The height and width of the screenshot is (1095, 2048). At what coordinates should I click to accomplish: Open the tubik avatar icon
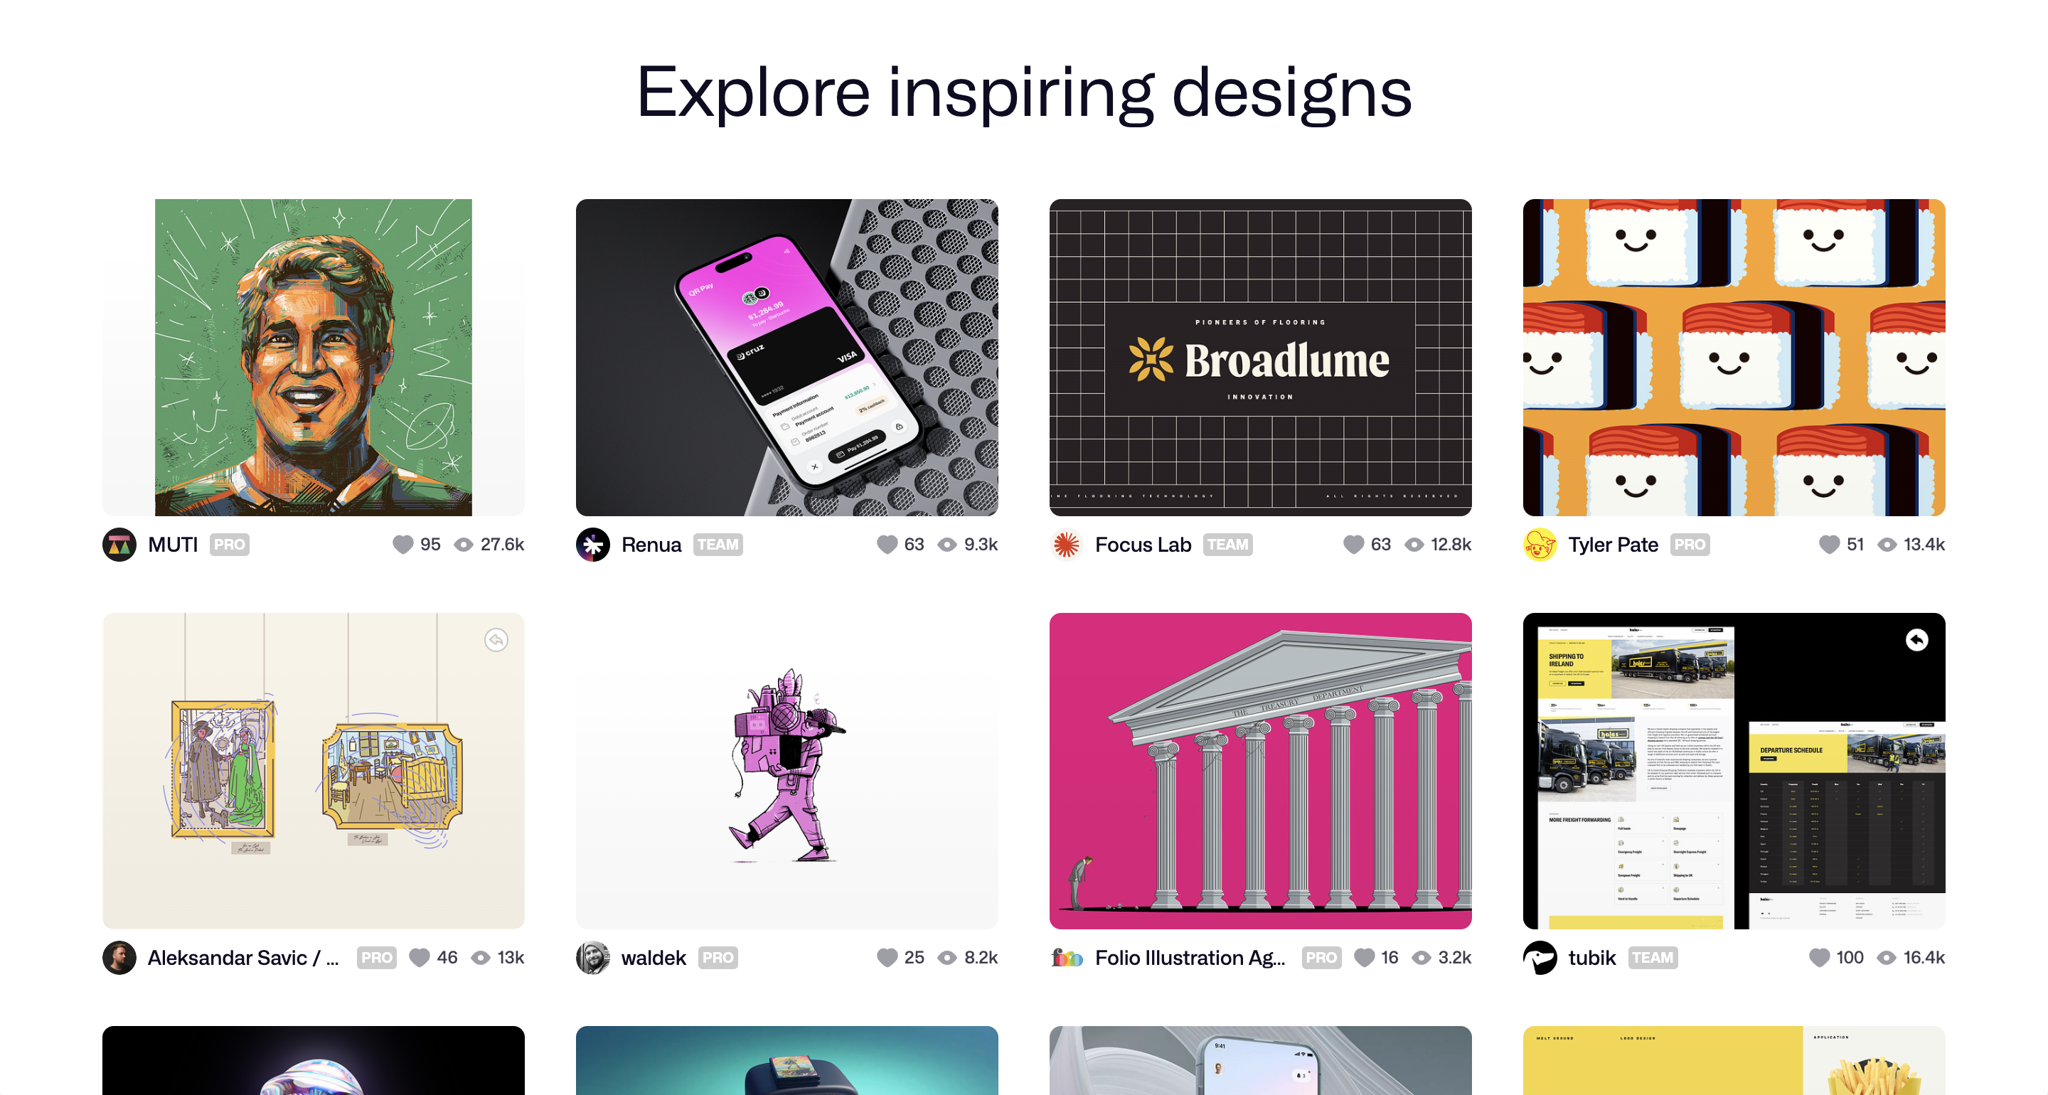point(1540,958)
